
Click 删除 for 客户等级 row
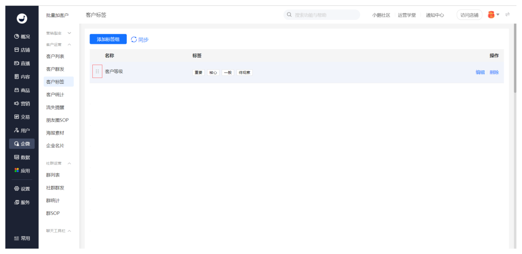494,73
